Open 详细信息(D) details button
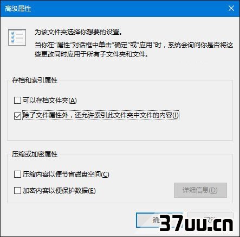This screenshot has width=240, height=237. click(x=200, y=190)
